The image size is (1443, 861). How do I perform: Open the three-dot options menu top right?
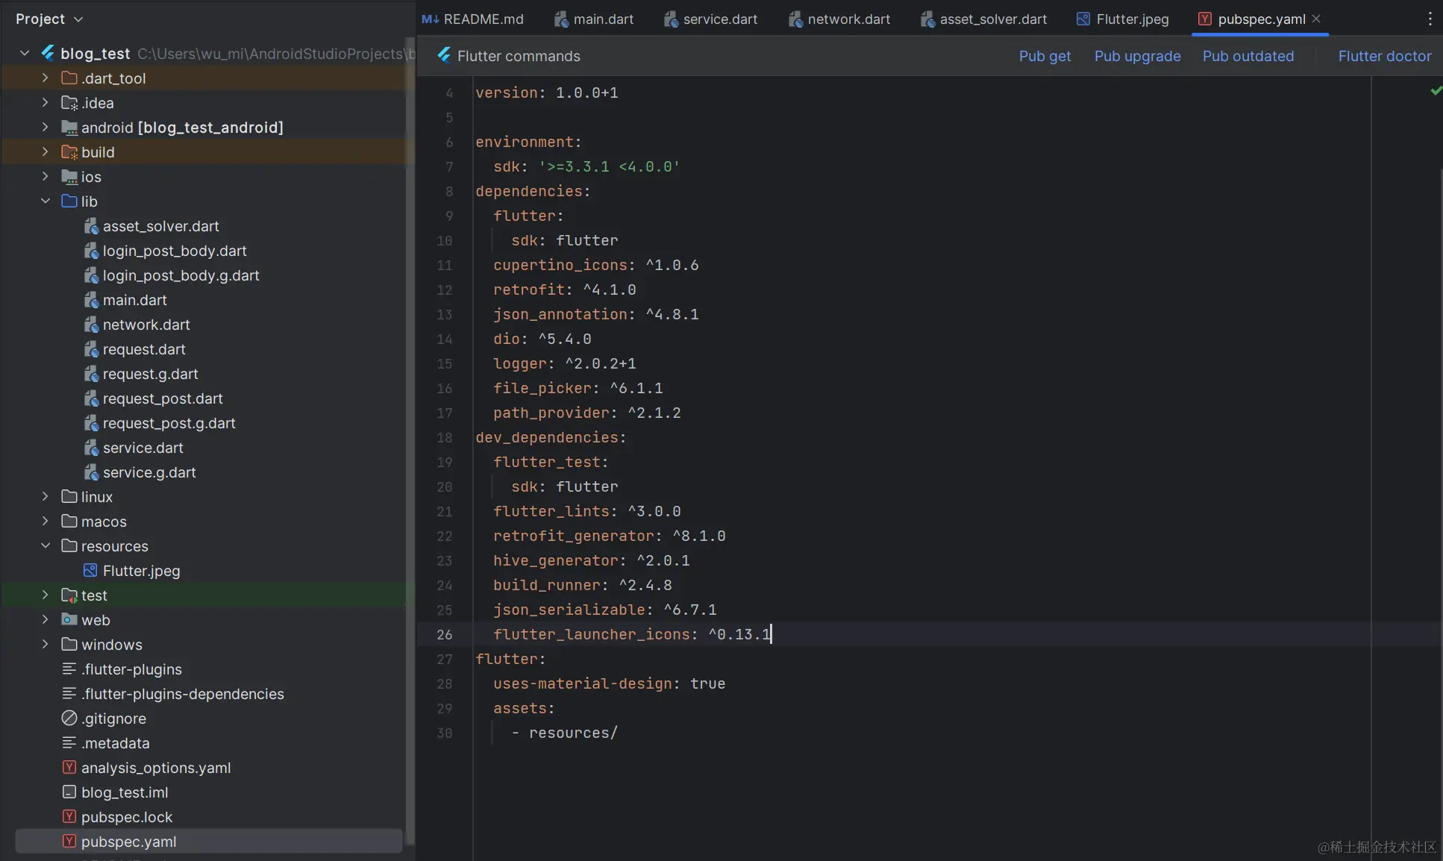(1429, 19)
